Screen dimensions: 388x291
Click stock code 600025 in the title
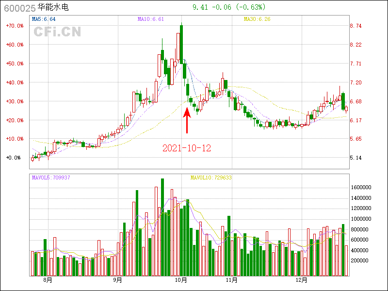tap(19, 8)
